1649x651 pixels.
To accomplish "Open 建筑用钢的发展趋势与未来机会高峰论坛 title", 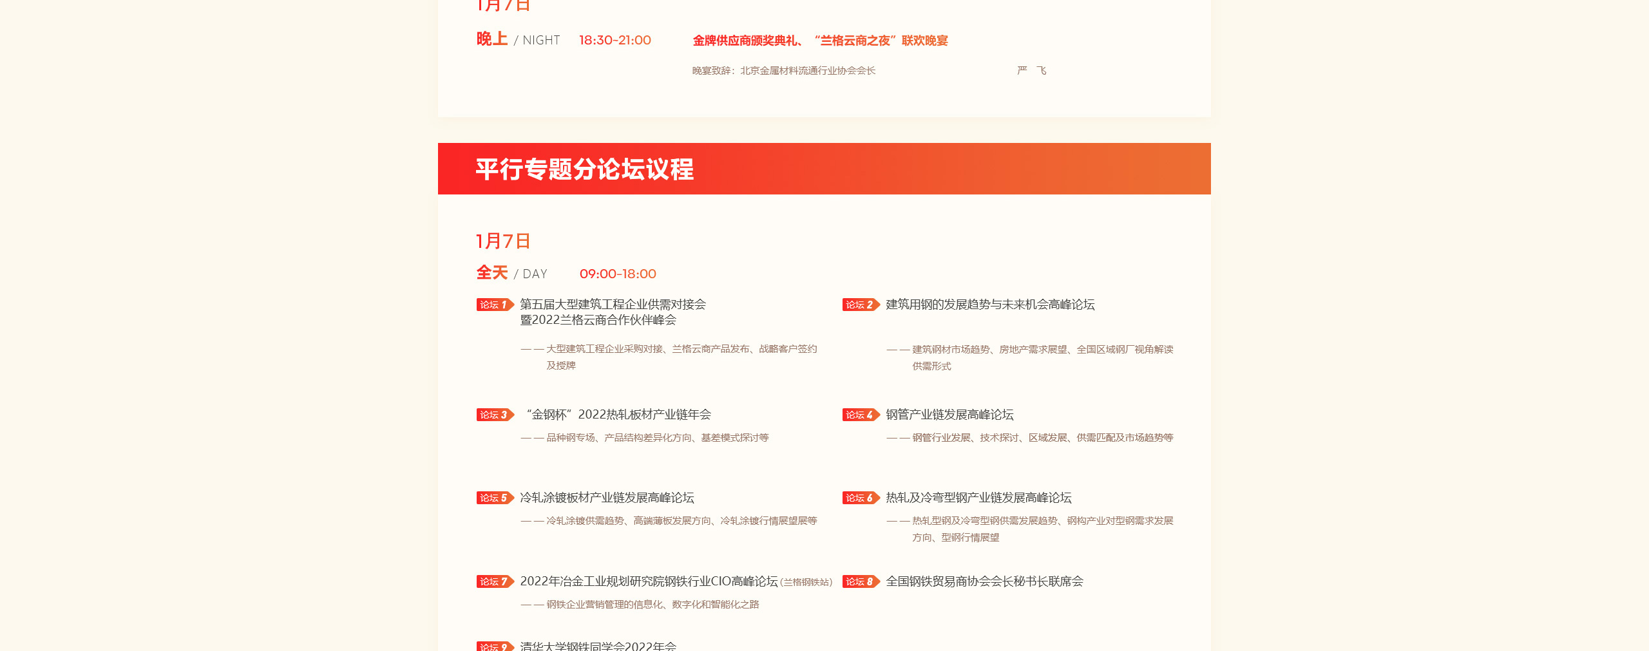I will [990, 305].
